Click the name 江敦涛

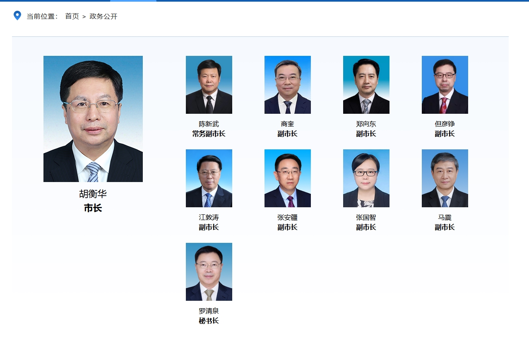click(x=209, y=217)
